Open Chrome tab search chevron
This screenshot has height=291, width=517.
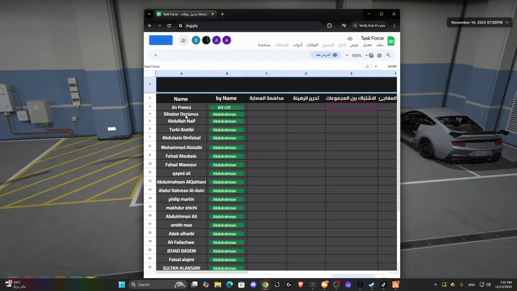[x=149, y=14]
